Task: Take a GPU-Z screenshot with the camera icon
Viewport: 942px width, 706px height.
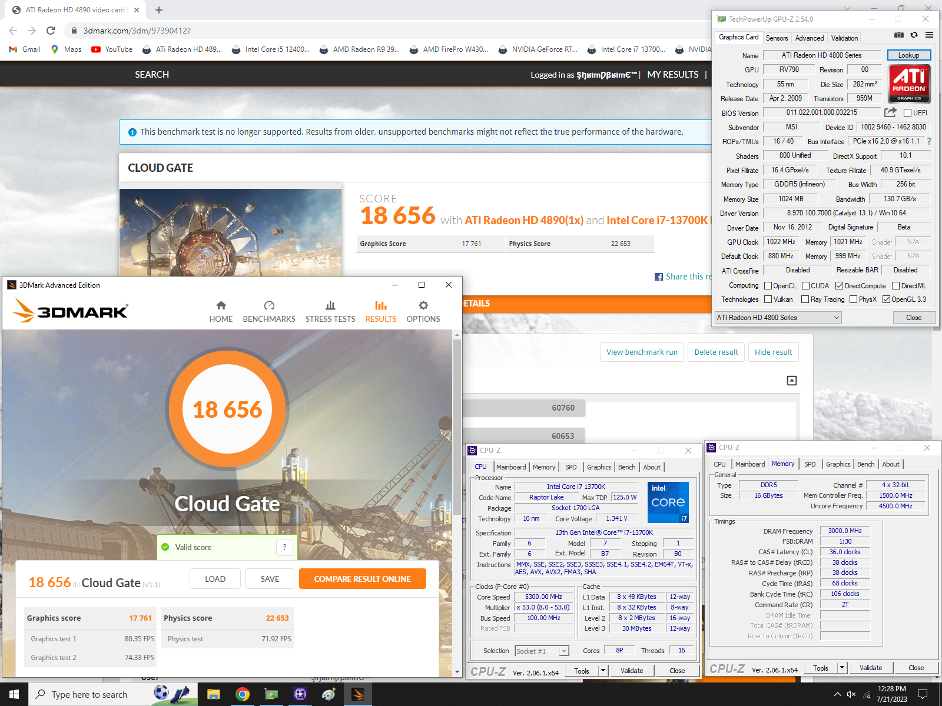Action: pos(898,35)
